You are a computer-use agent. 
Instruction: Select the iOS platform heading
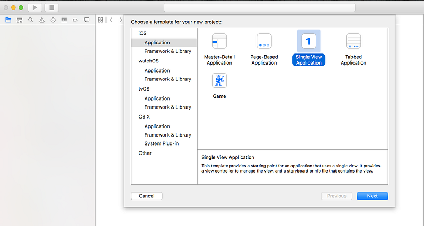pos(143,33)
